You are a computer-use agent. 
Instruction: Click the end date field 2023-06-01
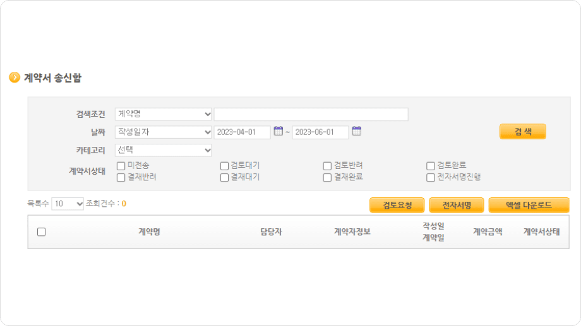pyautogui.click(x=321, y=132)
